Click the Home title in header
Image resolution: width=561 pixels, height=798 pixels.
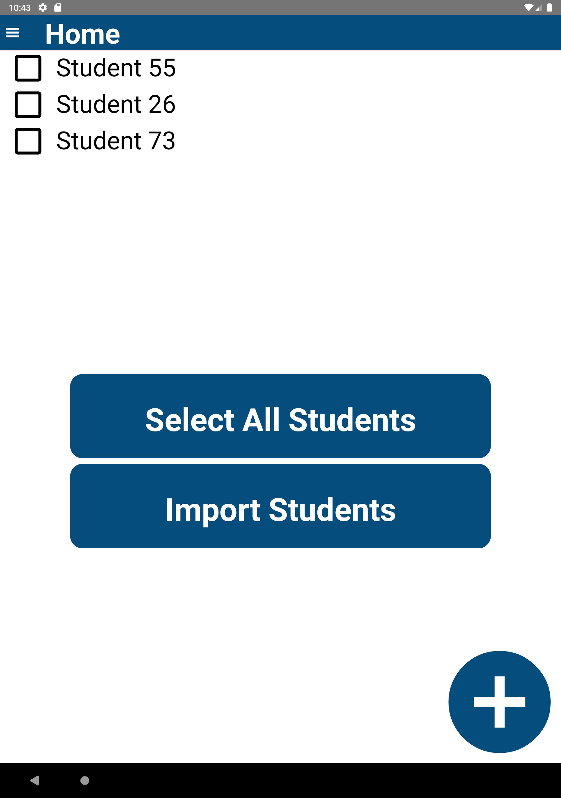click(x=82, y=34)
